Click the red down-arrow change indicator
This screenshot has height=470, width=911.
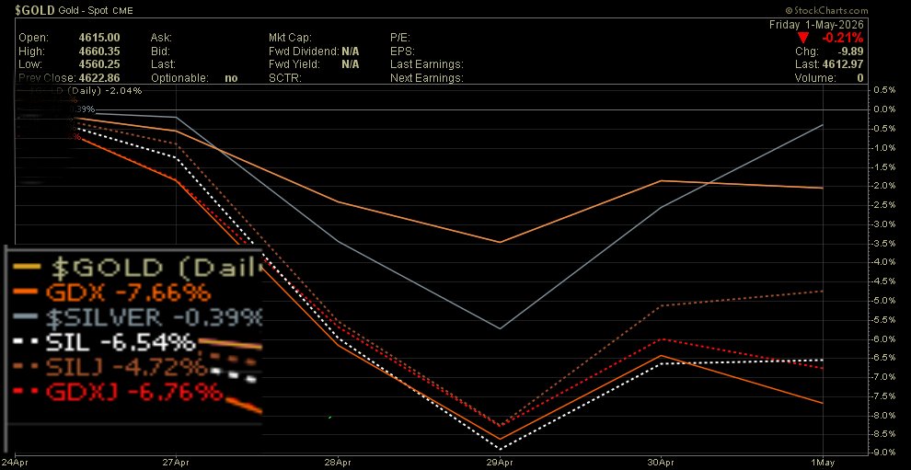pos(803,38)
